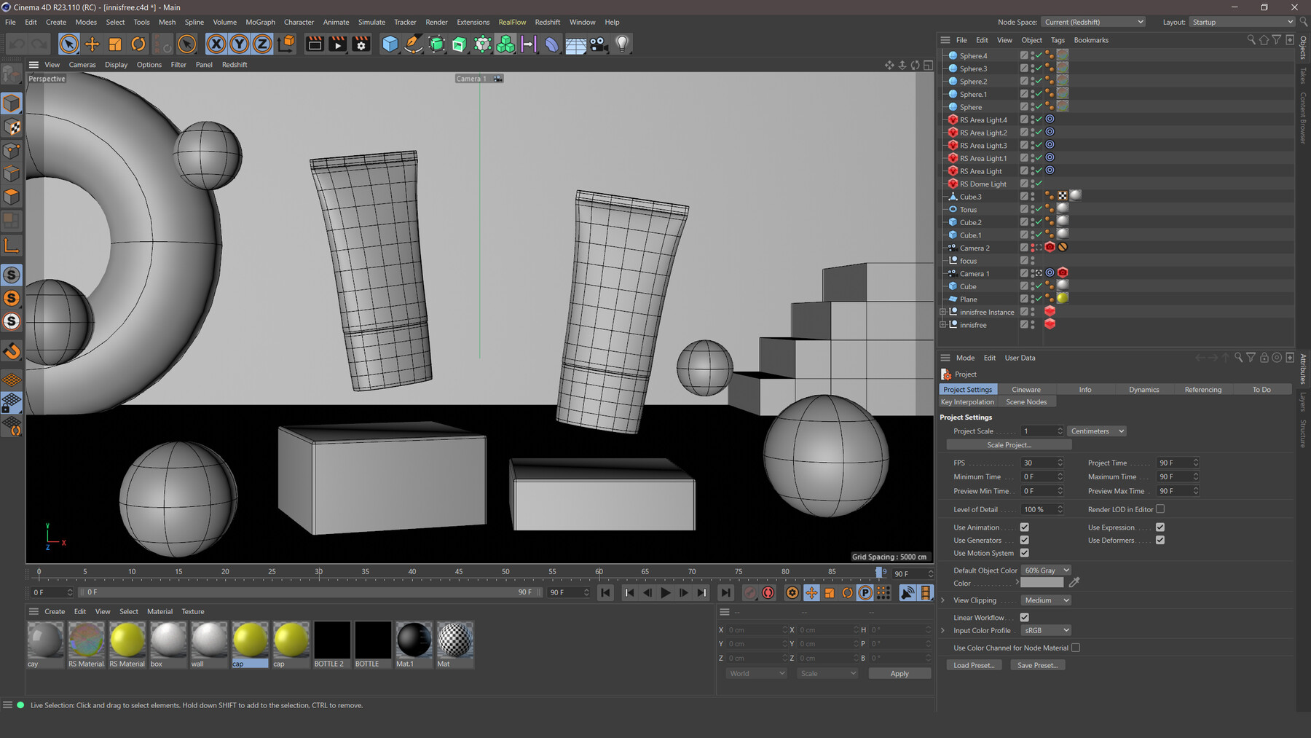Click the Camera 1 icon in Object Manager

[953, 273]
